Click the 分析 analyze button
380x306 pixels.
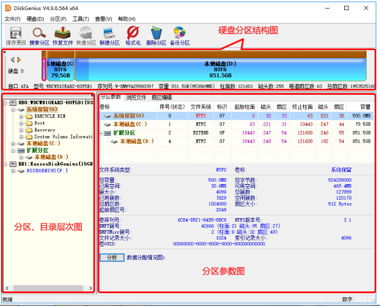pyautogui.click(x=112, y=257)
